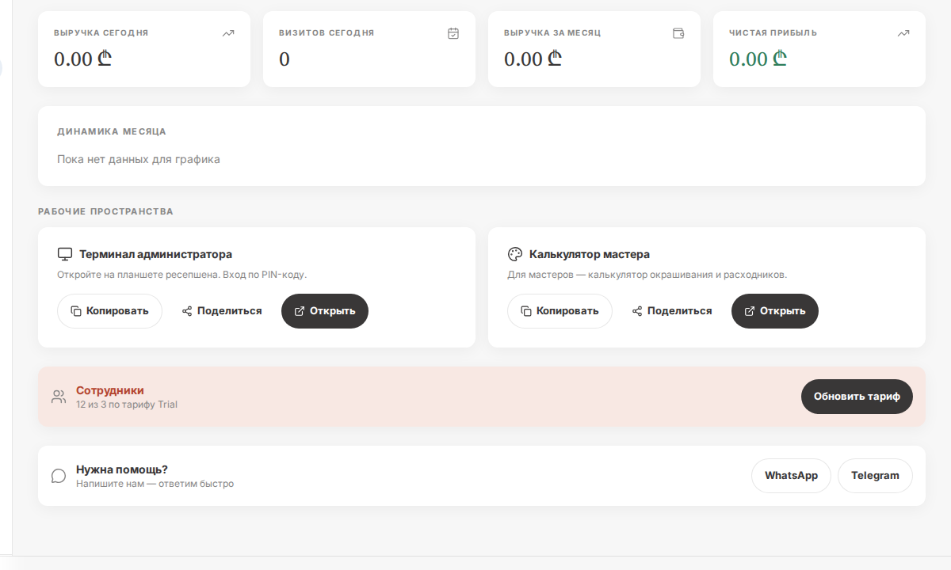The image size is (951, 570).
Task: Contact support via WhatsApp
Action: click(791, 476)
